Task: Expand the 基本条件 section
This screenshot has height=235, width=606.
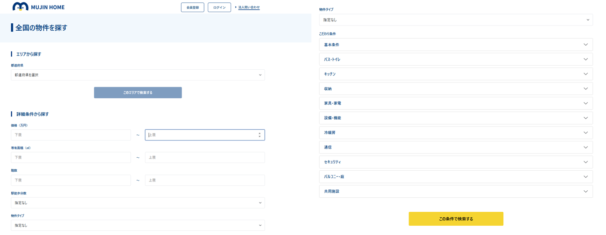Action: (456, 45)
